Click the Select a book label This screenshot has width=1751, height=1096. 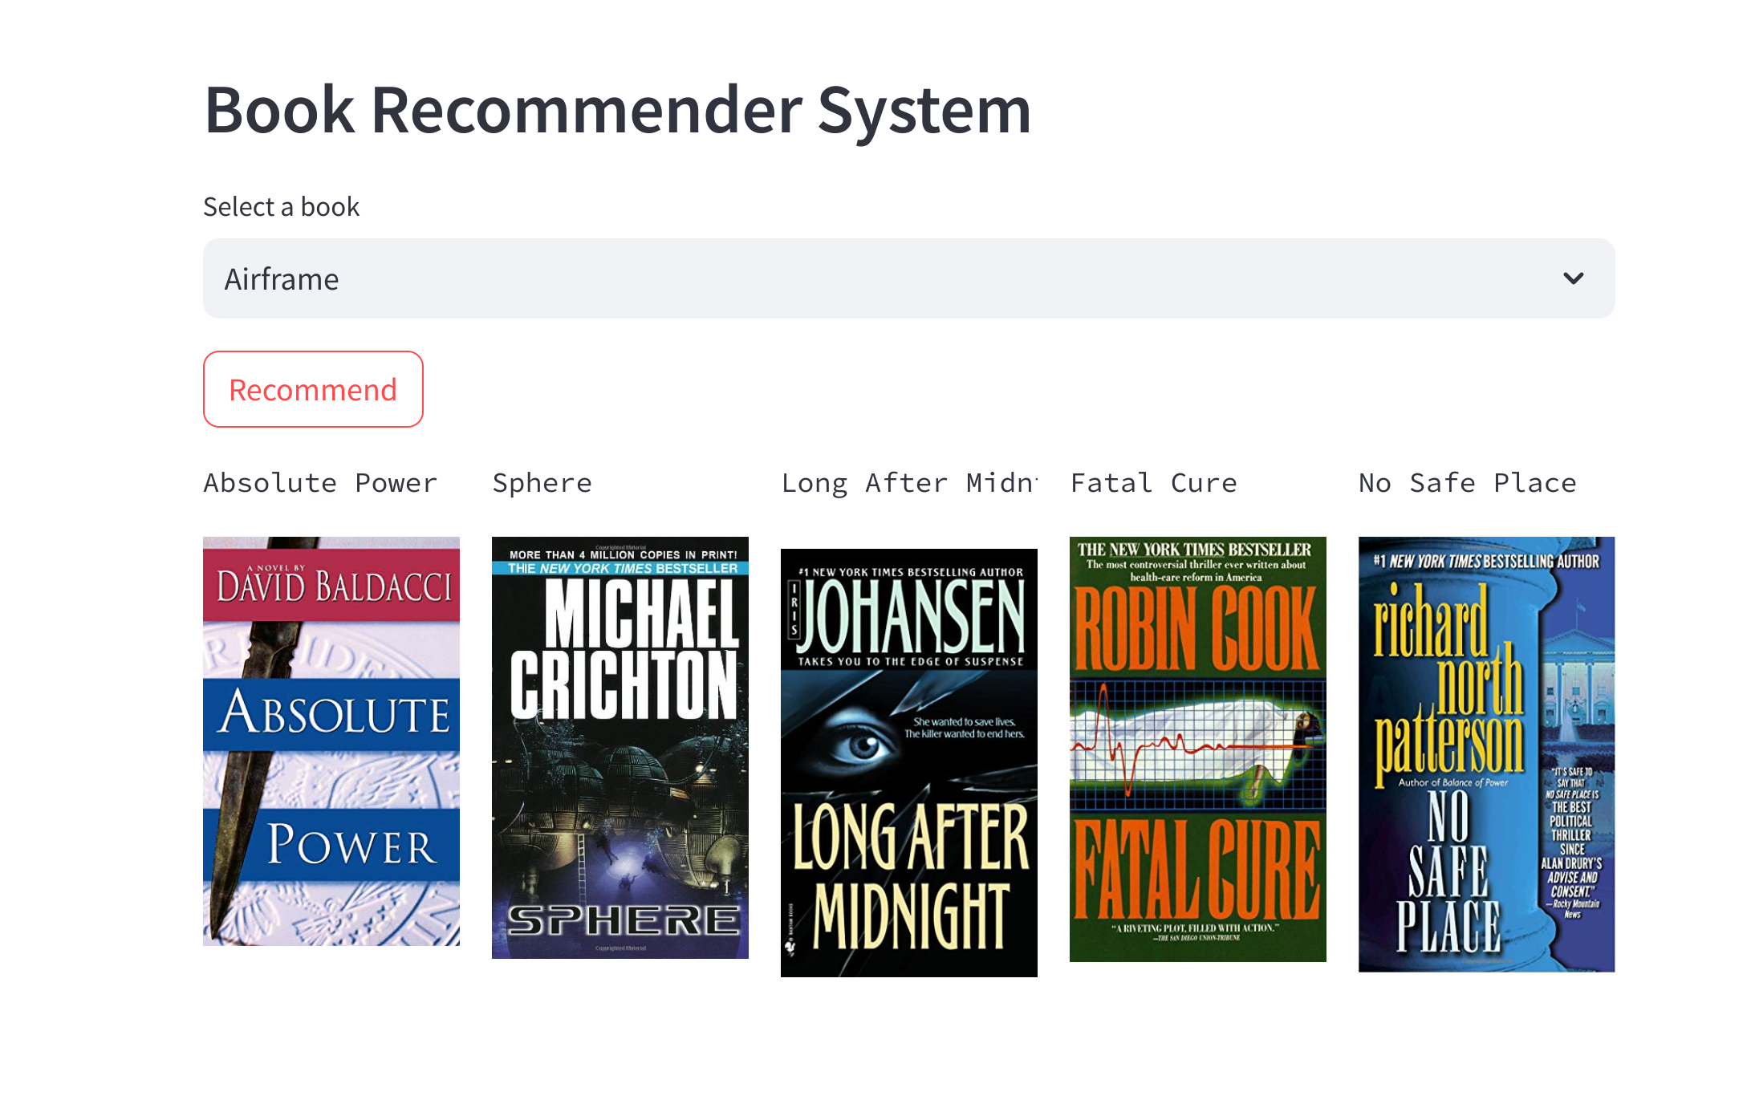[x=282, y=207]
